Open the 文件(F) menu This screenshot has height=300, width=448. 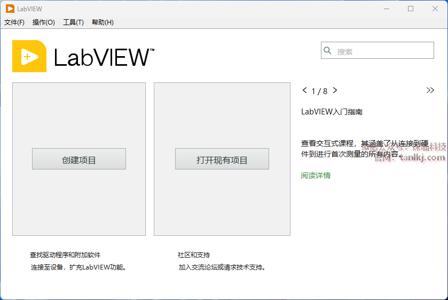point(14,22)
